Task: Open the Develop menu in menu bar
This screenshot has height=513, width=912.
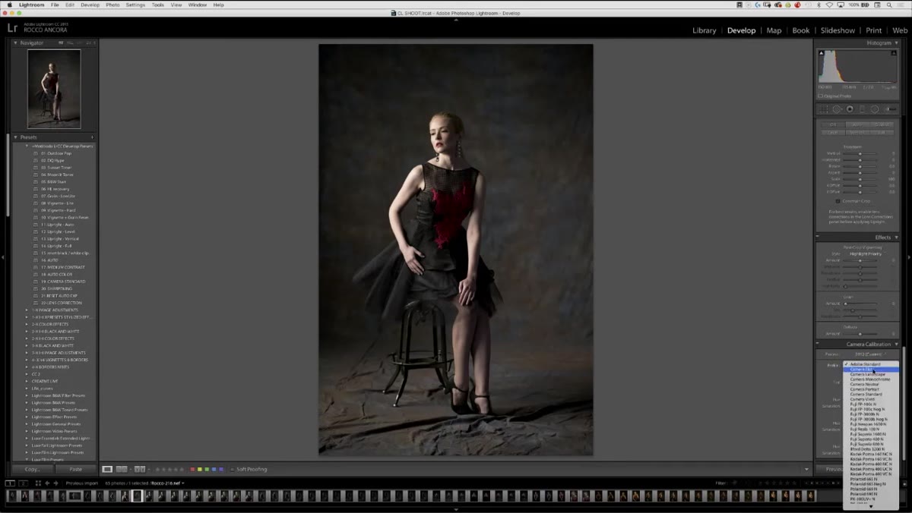Action: pyautogui.click(x=90, y=5)
